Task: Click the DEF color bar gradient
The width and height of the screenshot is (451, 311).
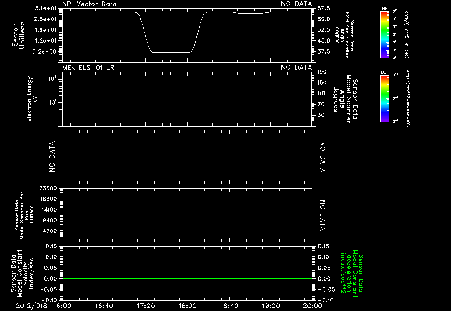Action: coord(385,98)
